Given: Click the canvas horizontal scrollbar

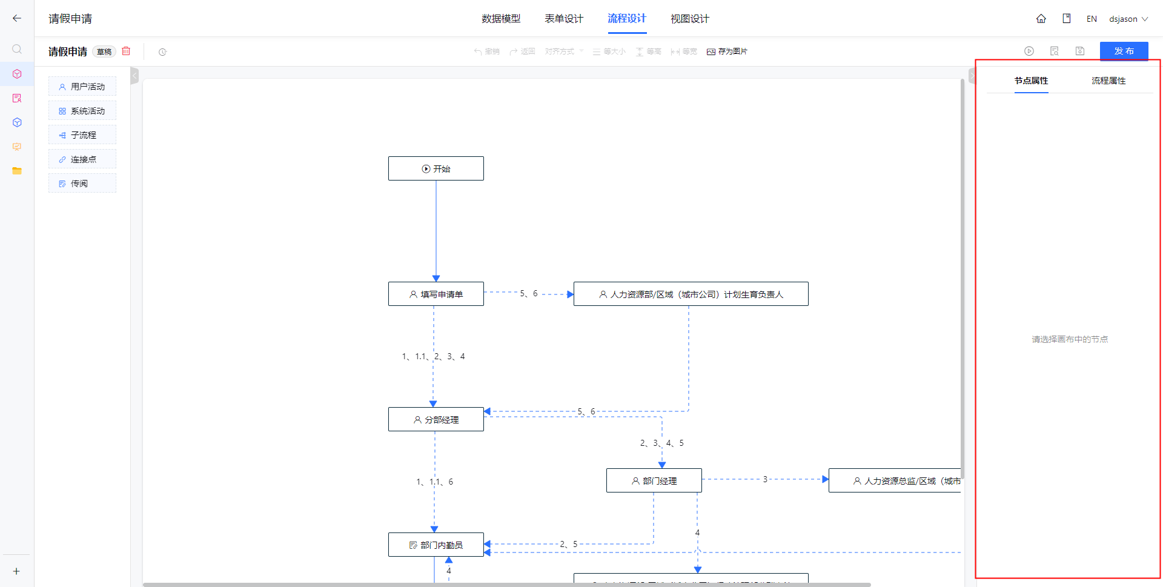Looking at the screenshot, I should (x=507, y=585).
